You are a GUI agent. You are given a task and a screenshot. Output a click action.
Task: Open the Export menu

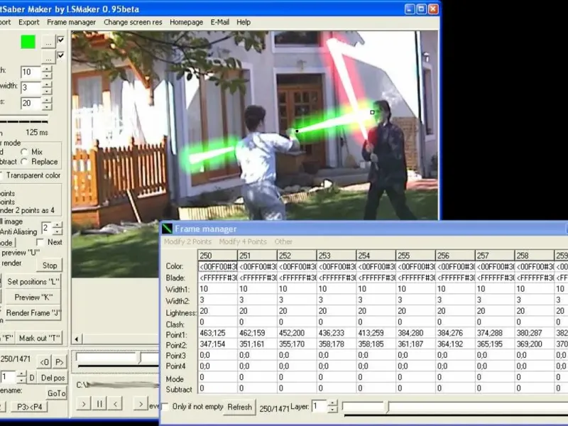tap(28, 22)
